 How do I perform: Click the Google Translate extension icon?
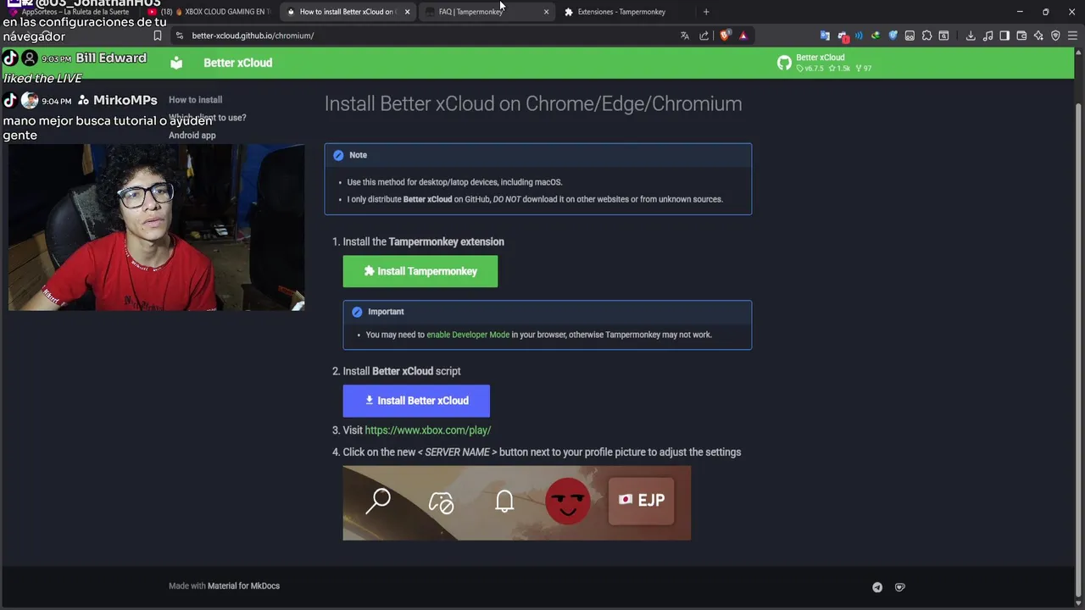click(x=825, y=36)
